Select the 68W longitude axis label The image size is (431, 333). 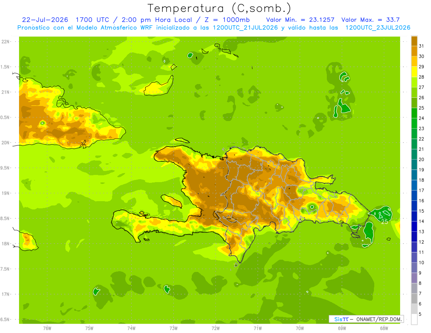point(384,328)
